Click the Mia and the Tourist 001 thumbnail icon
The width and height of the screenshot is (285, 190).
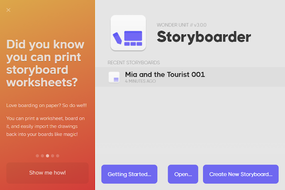pyautogui.click(x=114, y=77)
